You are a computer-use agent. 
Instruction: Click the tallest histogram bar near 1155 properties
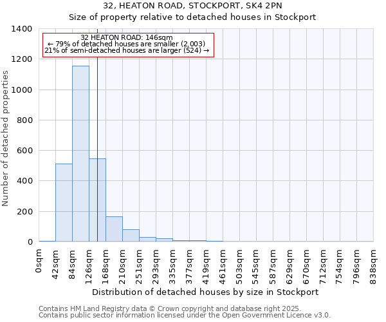pyautogui.click(x=80, y=155)
